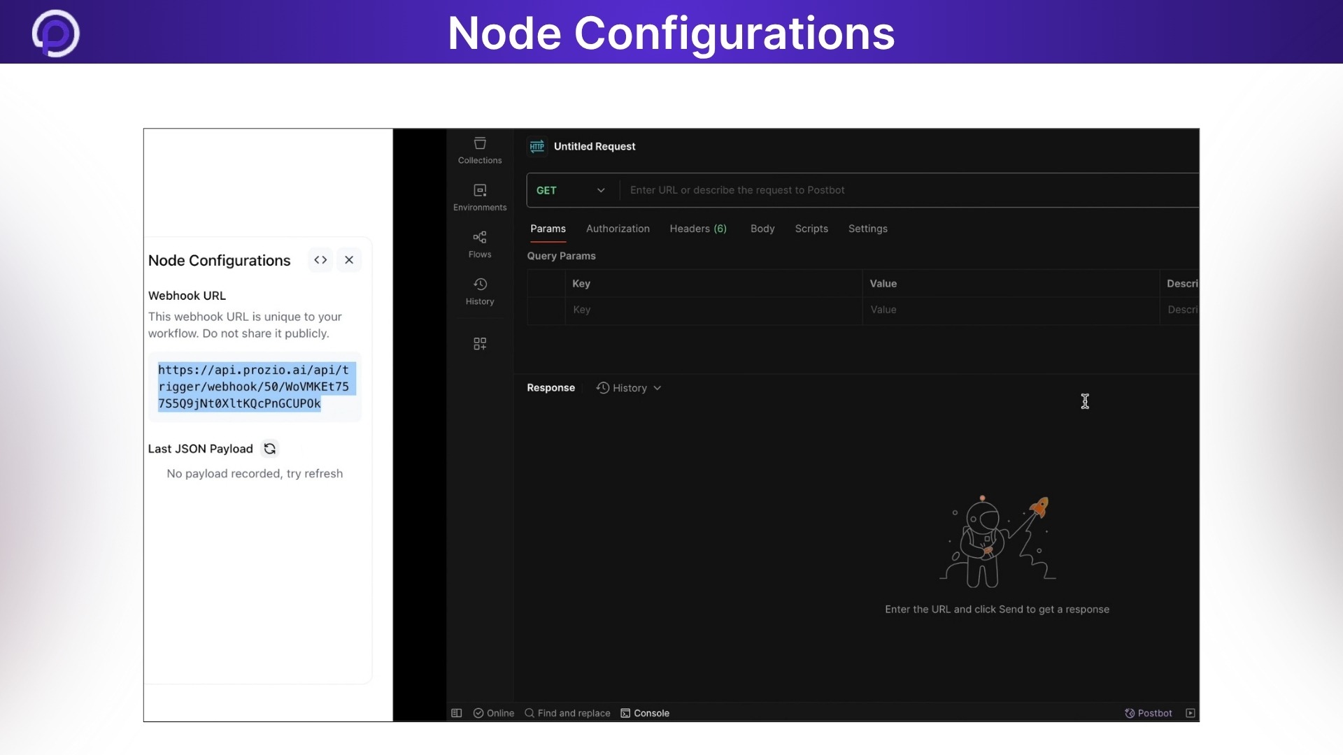Expand the History dropdown next to Response

pos(656,387)
